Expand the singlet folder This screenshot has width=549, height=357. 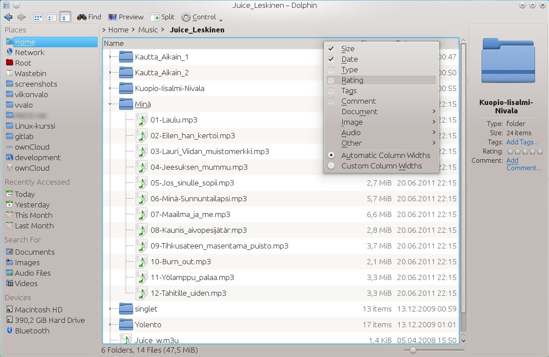110,309
